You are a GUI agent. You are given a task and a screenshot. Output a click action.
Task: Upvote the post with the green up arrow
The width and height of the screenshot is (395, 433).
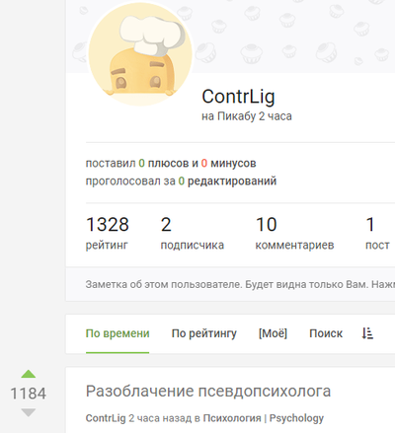pos(29,374)
